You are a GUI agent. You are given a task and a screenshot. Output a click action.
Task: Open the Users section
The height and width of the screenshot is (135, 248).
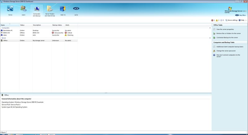[24, 11]
